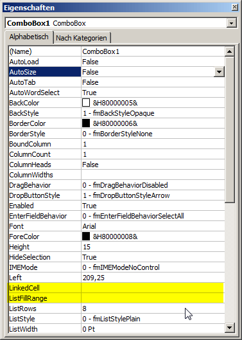
Task: Click the ListWidth value 0 Pt
Action: pos(153,329)
